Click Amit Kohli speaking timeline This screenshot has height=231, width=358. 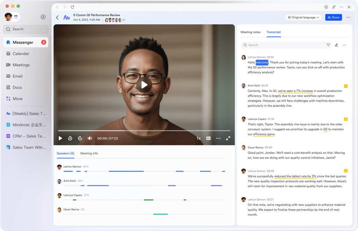pos(144,185)
